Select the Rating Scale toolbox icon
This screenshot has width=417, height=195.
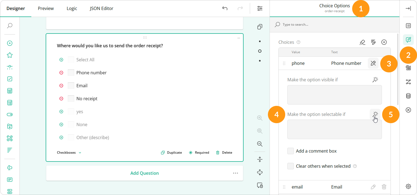[10, 55]
